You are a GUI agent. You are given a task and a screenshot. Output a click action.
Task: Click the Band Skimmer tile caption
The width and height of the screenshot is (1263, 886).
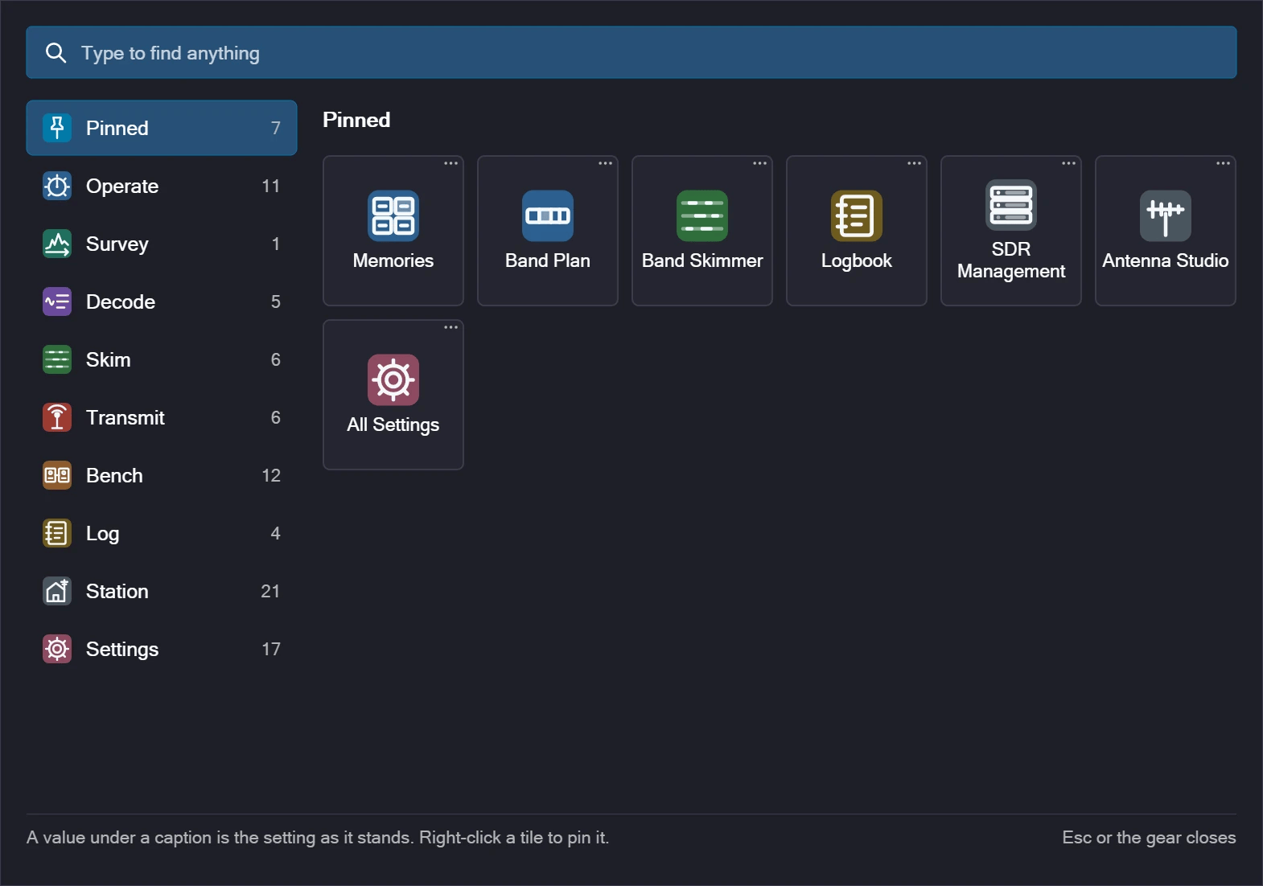coord(702,260)
